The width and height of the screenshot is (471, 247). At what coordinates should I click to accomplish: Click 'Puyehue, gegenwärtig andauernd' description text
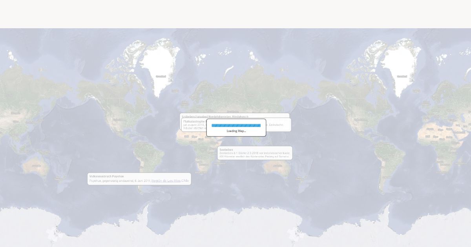[120, 181]
